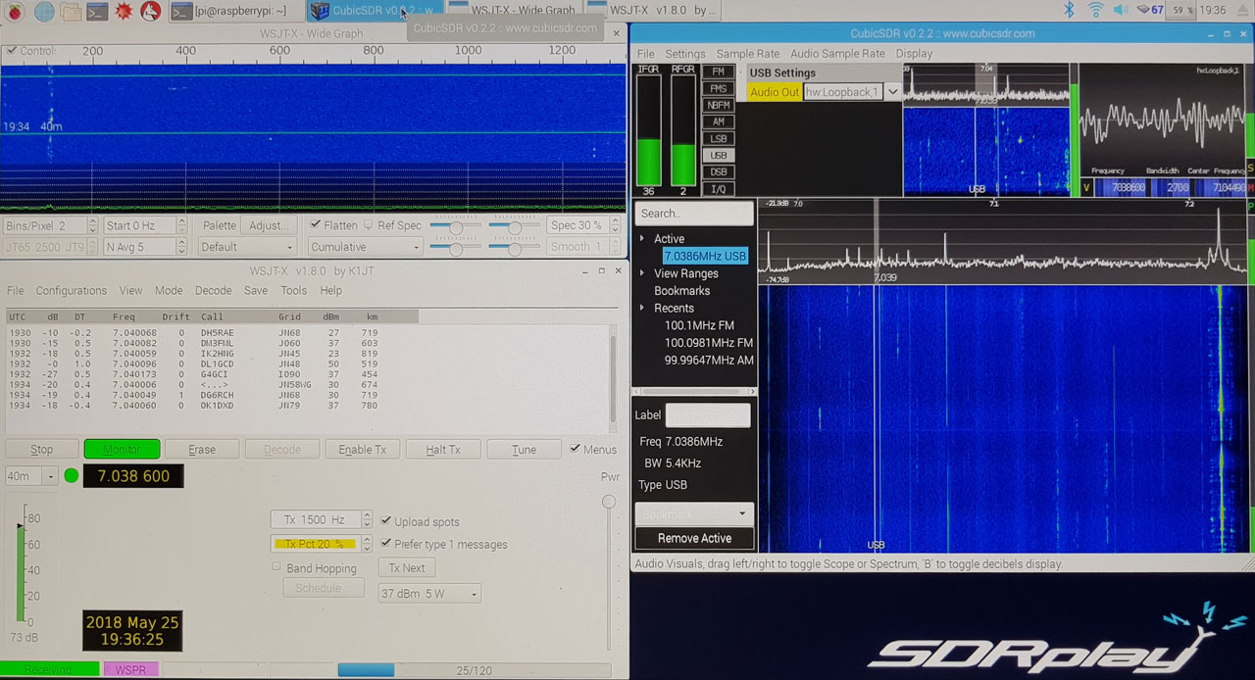Viewport: 1255px width, 680px height.
Task: Toggle the Enable Tx button
Action: [x=362, y=450]
